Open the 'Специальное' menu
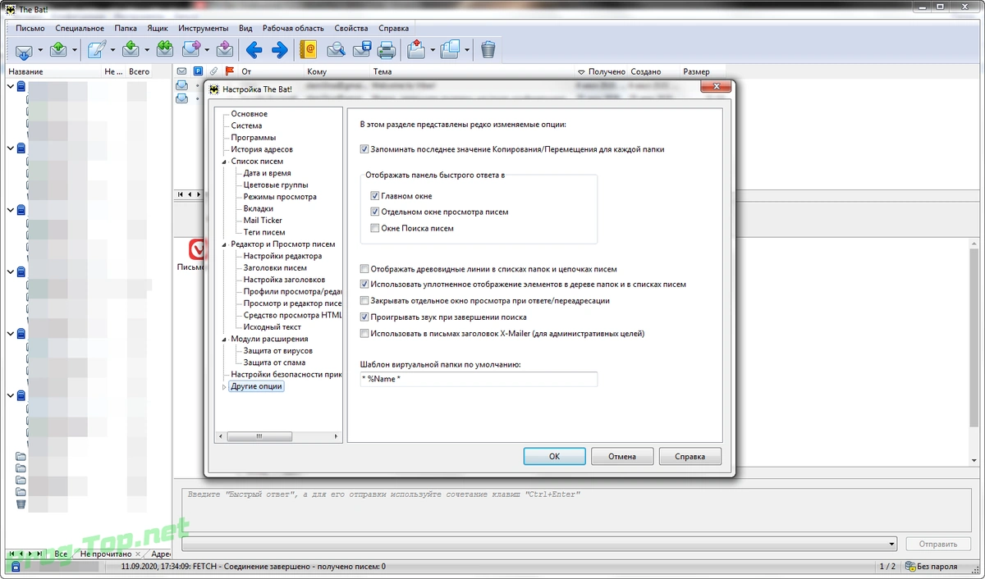985x579 pixels. coord(80,28)
